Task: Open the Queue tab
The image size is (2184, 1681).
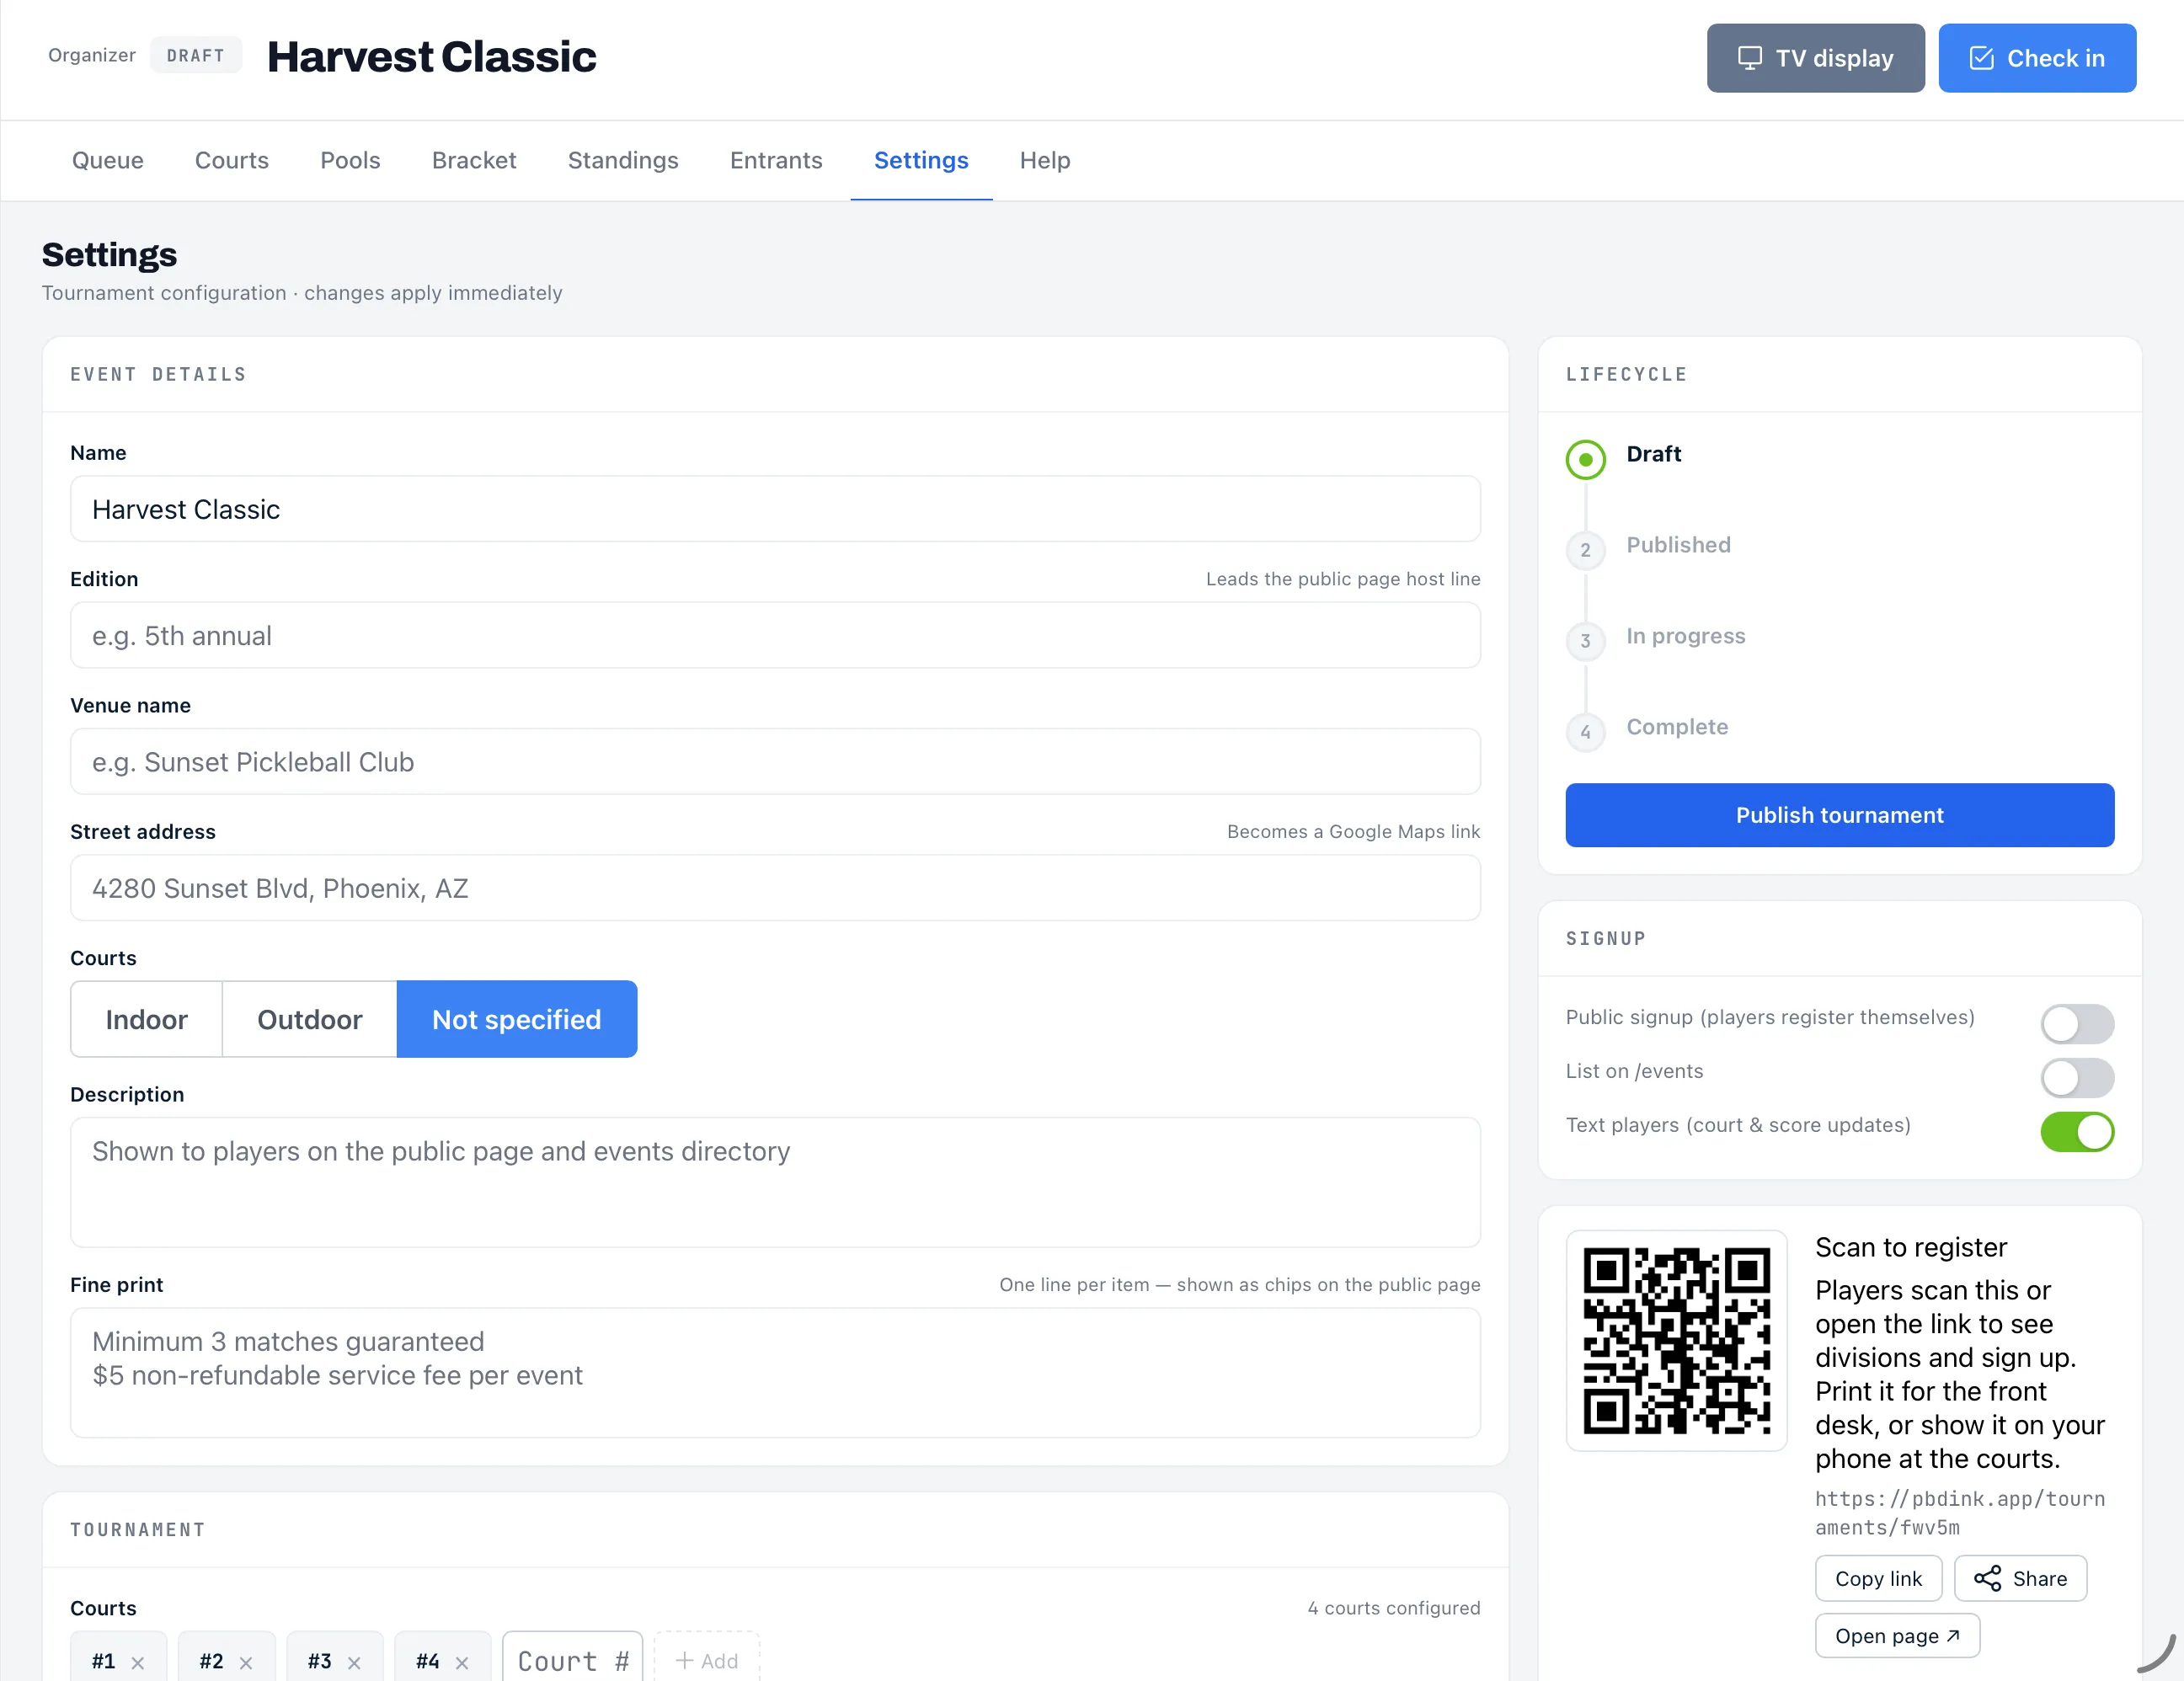Action: [108, 160]
